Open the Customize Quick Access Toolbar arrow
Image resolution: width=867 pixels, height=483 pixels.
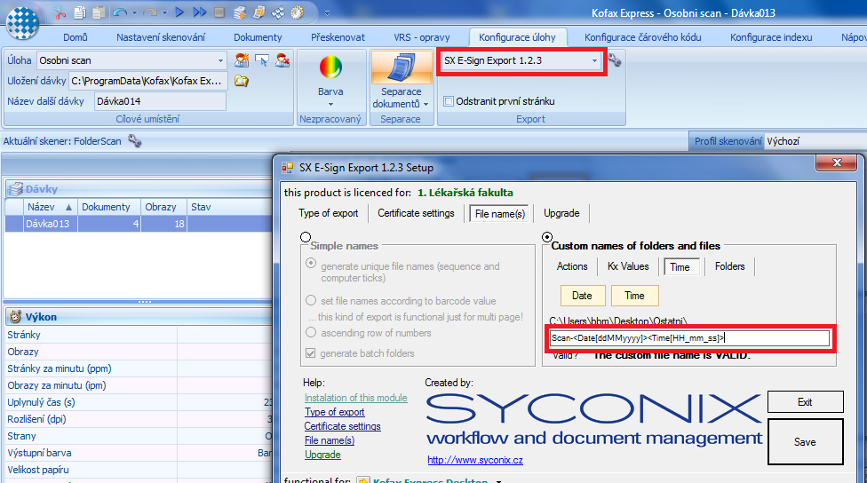pyautogui.click(x=327, y=12)
